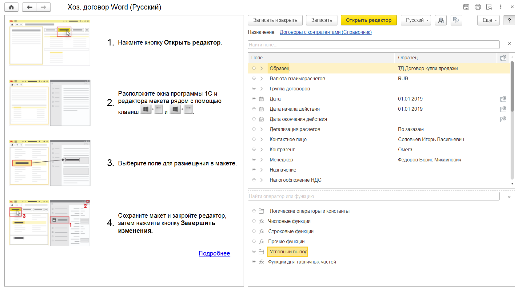The height and width of the screenshot is (289, 522).
Task: Click the printer icon in title bar
Action: (478, 7)
